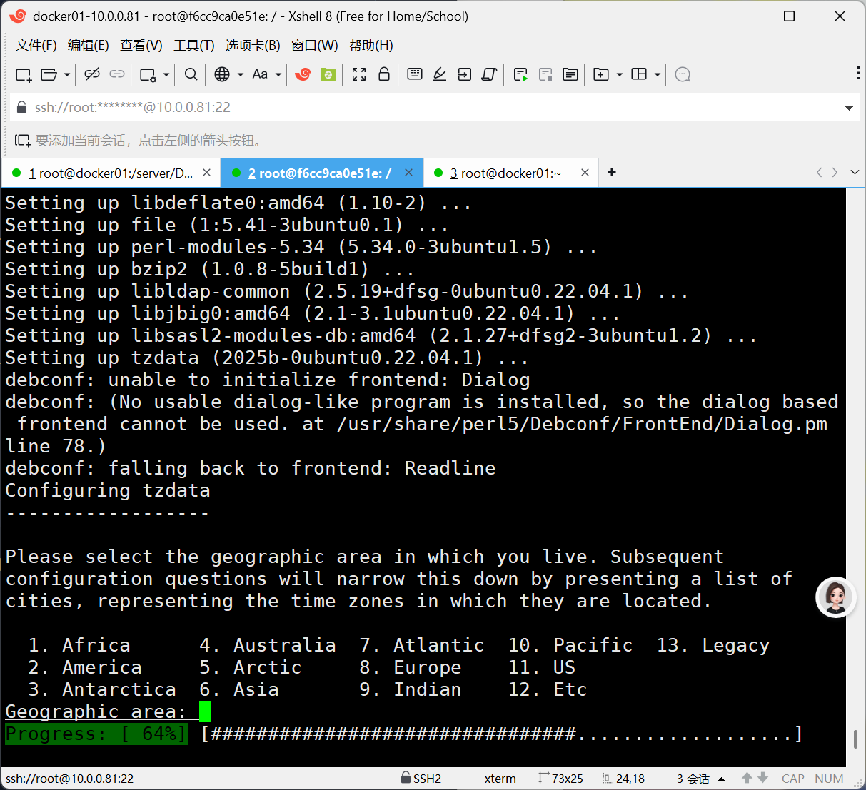Click the highlight pen icon

(440, 74)
